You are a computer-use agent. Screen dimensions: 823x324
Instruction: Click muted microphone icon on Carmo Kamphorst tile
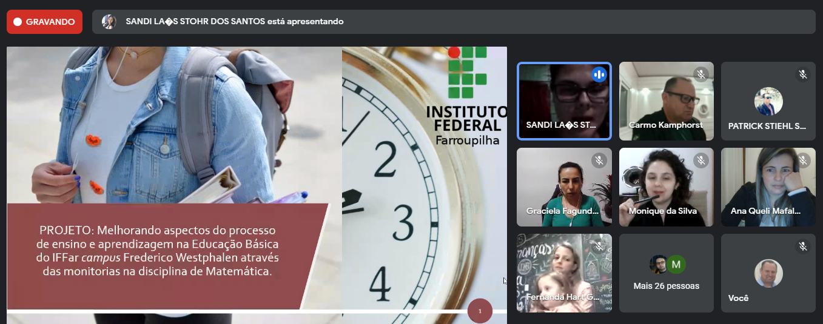tap(701, 74)
